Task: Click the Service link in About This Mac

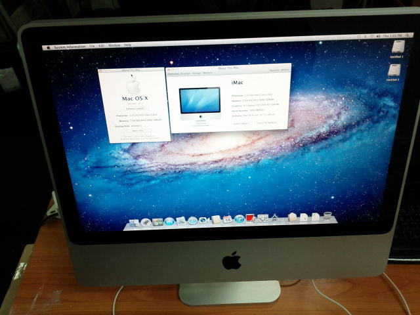Action: click(x=285, y=70)
